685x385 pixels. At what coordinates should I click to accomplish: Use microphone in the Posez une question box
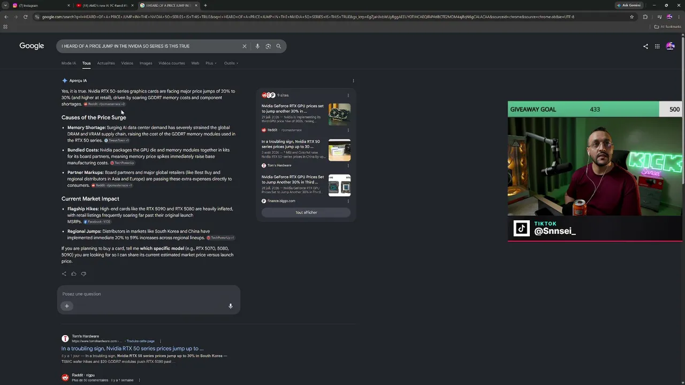[231, 306]
